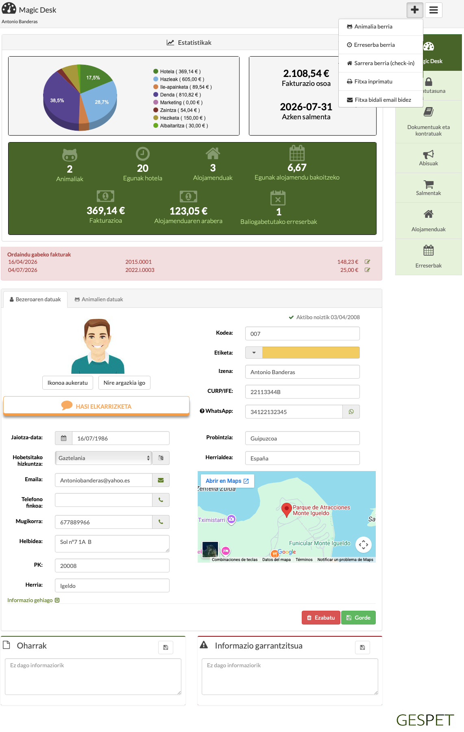Viewport: 464px width, 732px height.
Task: Click the Kodea input field
Action: [x=303, y=333]
